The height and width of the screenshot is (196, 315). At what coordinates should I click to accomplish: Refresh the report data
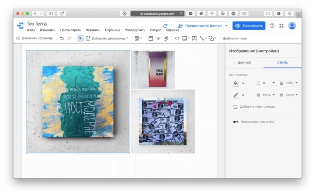coord(165,26)
